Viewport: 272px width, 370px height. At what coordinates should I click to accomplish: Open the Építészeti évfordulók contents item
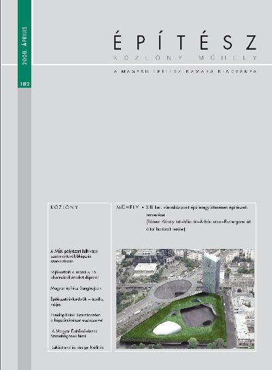[77, 301]
